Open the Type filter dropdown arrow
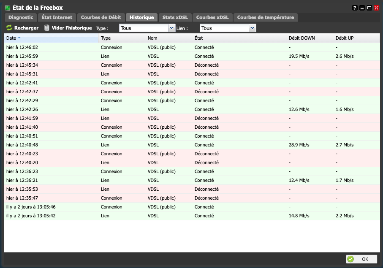Image resolution: width=383 pixels, height=268 pixels. [172, 28]
